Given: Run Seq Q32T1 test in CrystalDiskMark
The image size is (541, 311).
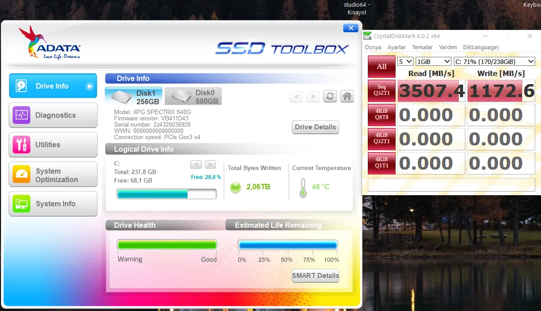Looking at the screenshot, I should point(382,91).
